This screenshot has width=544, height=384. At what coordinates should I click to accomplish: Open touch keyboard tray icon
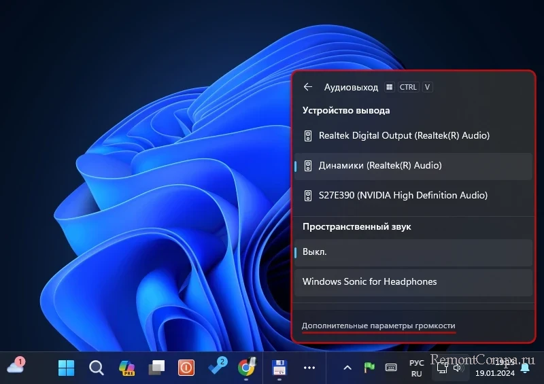[391, 367]
